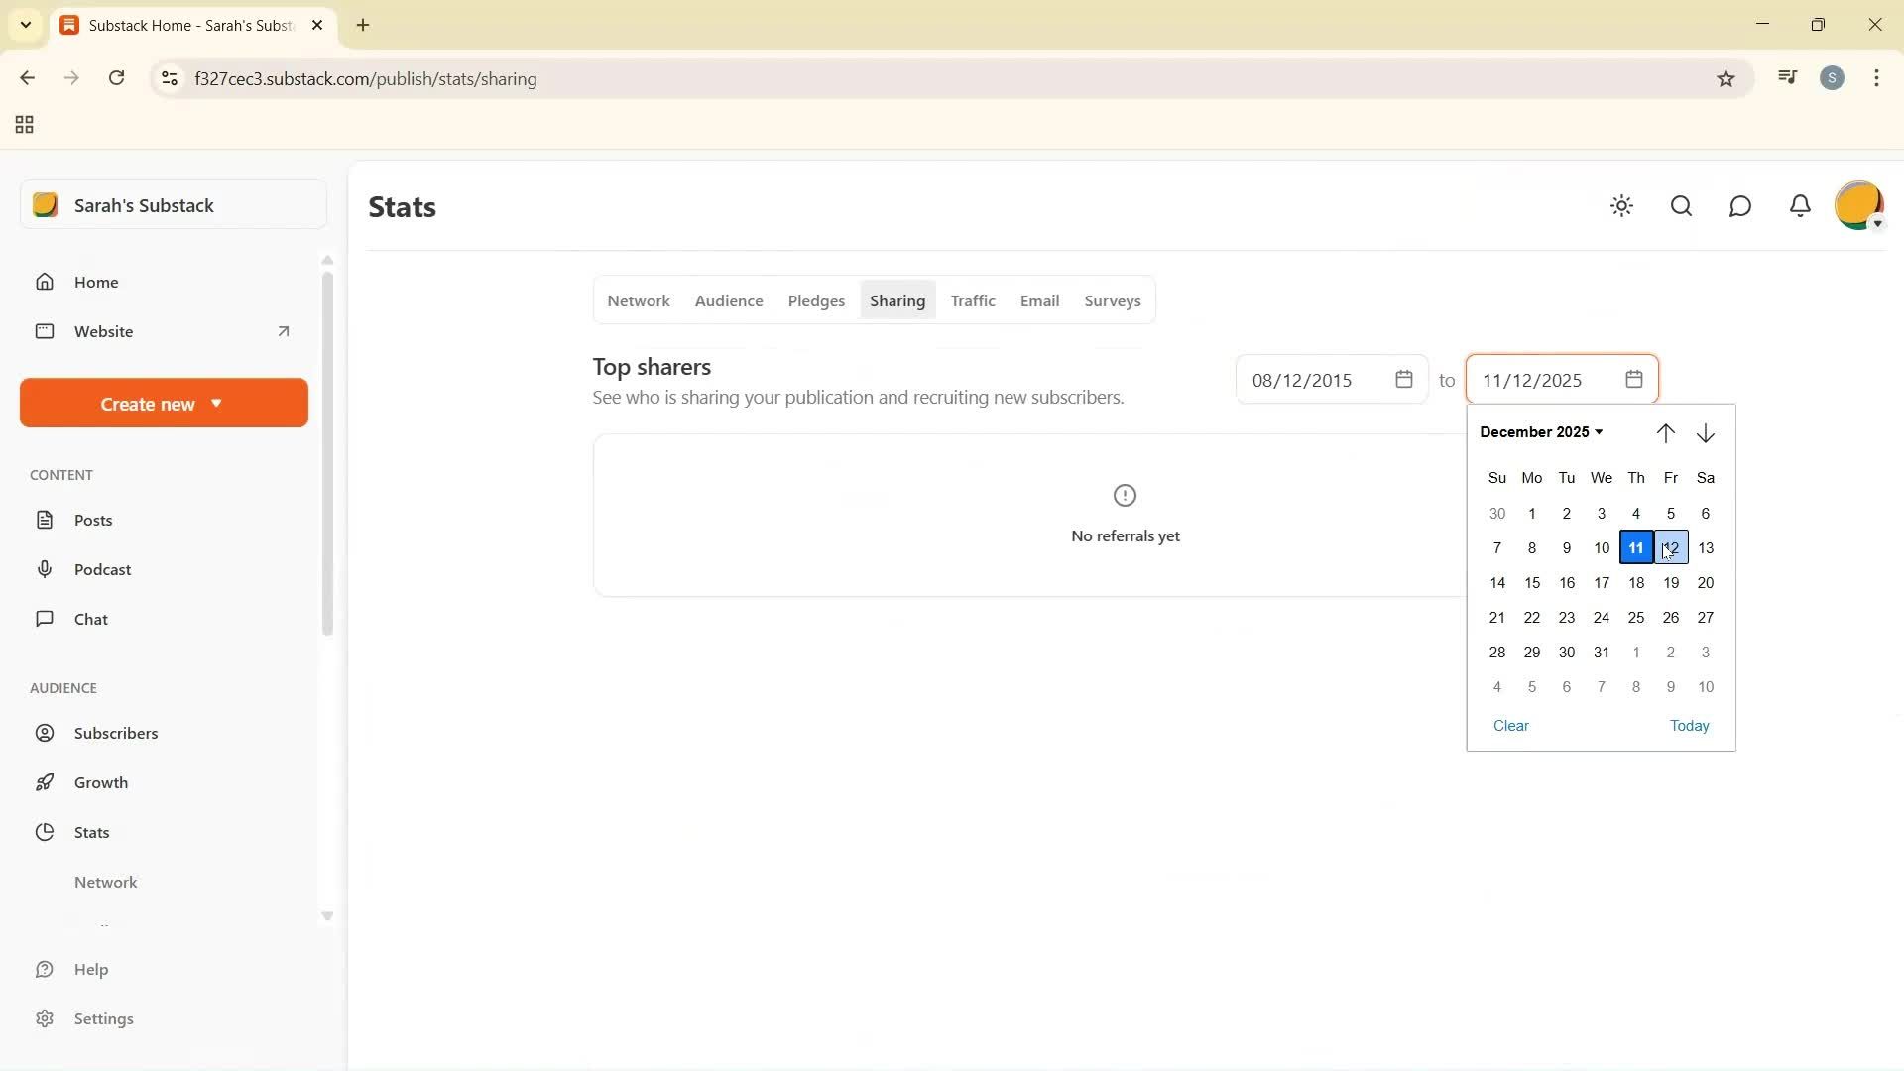
Task: Click Clear in the date picker
Action: click(1510, 726)
